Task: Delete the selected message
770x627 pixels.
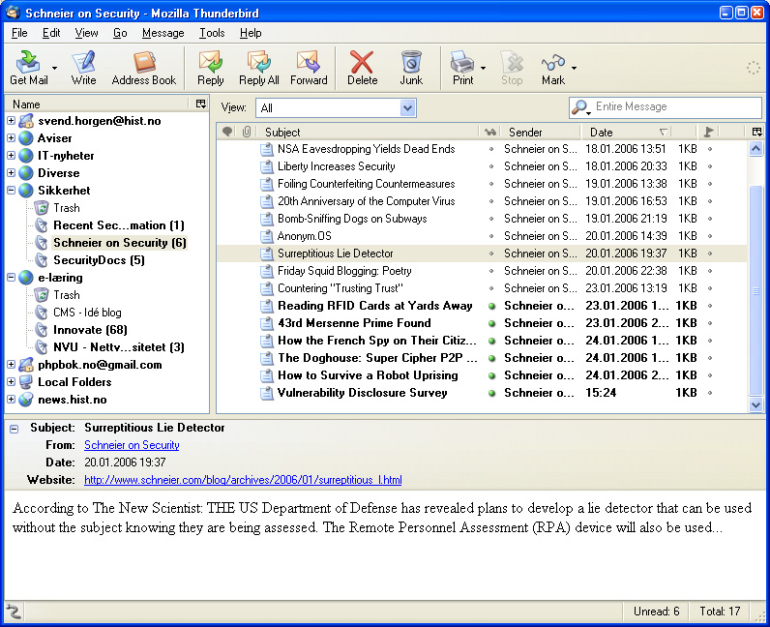Action: (x=362, y=68)
